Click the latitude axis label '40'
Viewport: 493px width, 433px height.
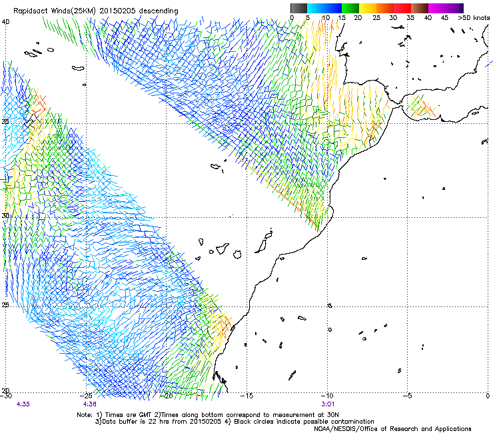click(x=5, y=22)
